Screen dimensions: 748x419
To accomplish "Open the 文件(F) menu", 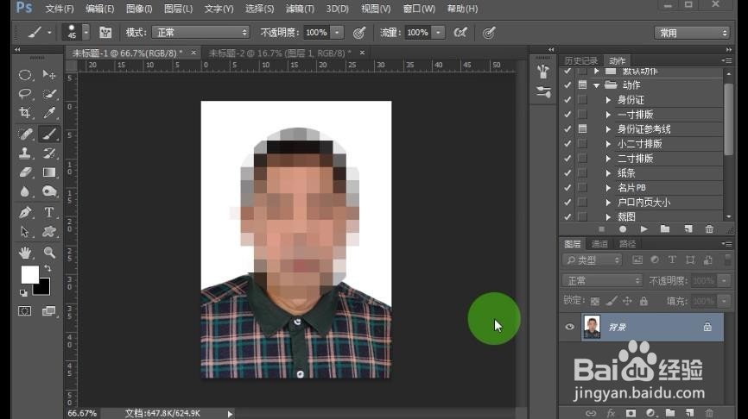I will [60, 9].
